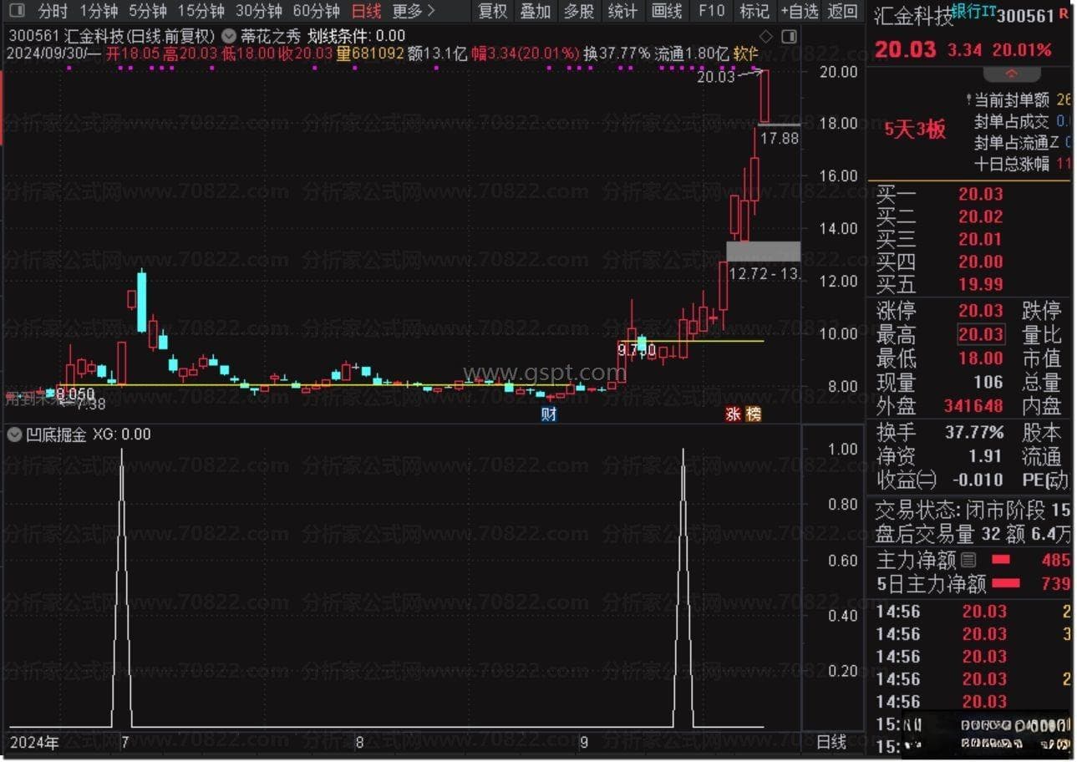Click the 300561 汇金科技(日线.前复权) chart title
Viewport: 1077px width, 762px height.
click(112, 36)
